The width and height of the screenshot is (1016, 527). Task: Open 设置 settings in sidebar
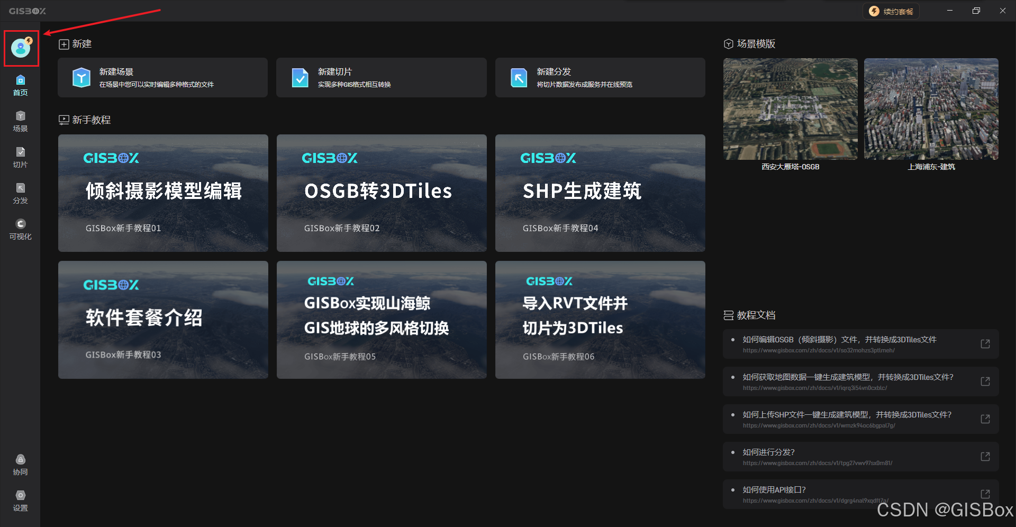click(x=20, y=501)
